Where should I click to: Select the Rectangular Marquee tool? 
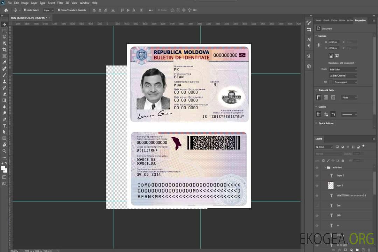(4, 31)
